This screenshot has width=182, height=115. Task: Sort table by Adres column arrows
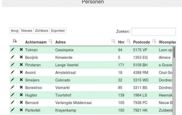coord(113,41)
